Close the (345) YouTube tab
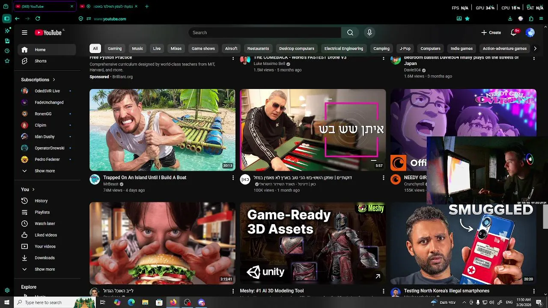Image resolution: width=548 pixels, height=308 pixels. [71, 6]
